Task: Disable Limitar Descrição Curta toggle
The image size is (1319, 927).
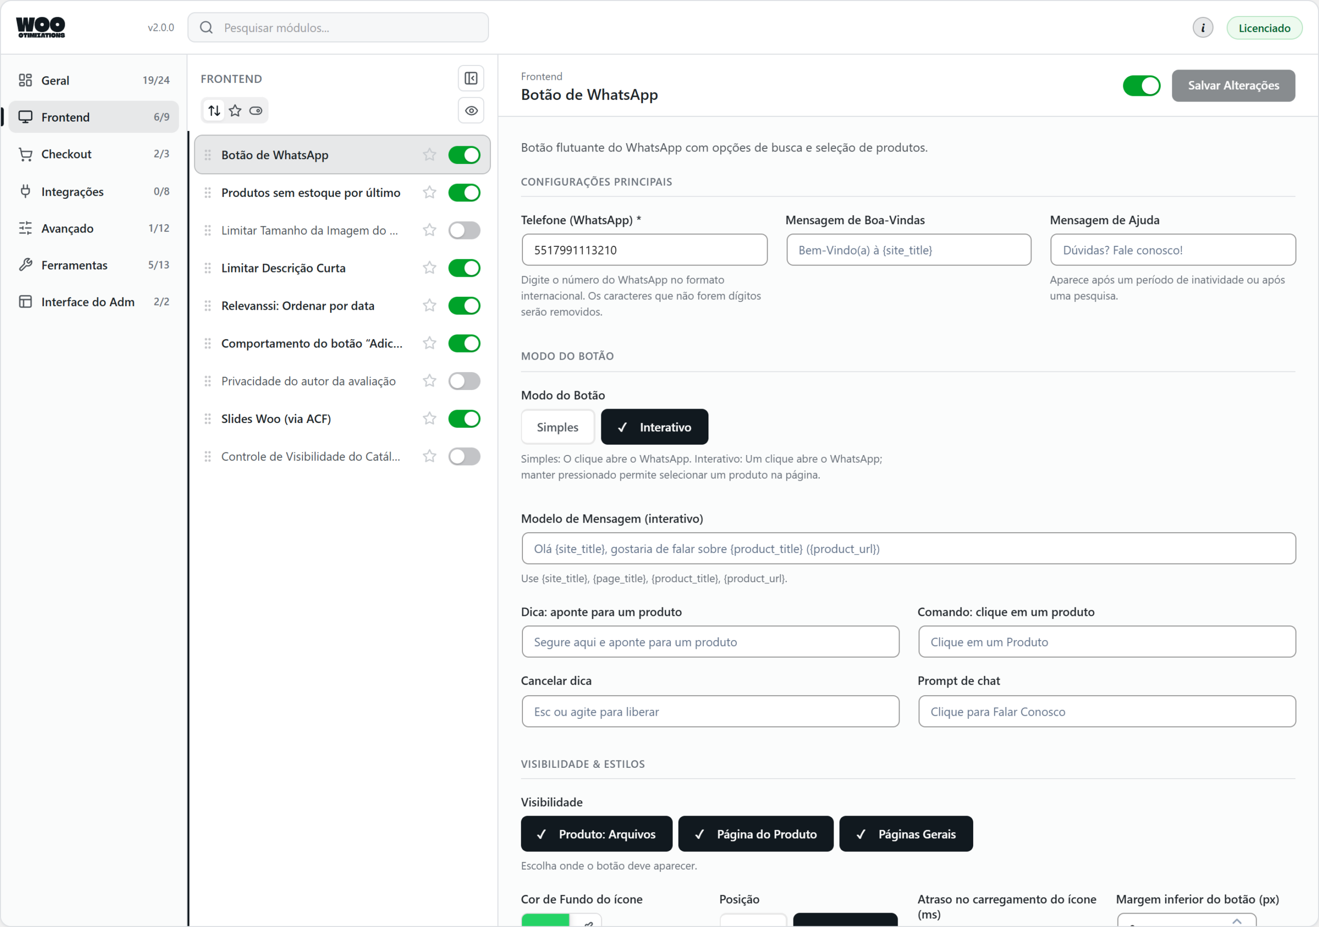Action: pos(464,268)
